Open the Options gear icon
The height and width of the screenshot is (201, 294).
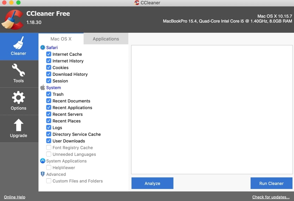(x=18, y=97)
